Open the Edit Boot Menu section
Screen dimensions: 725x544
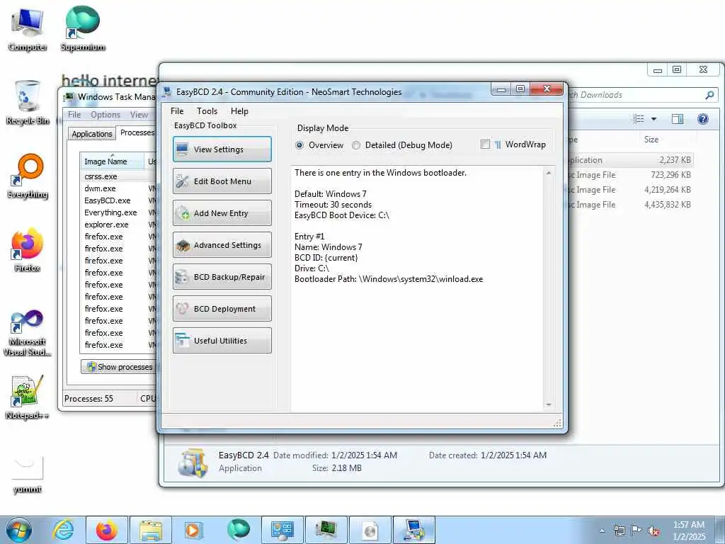click(x=222, y=181)
